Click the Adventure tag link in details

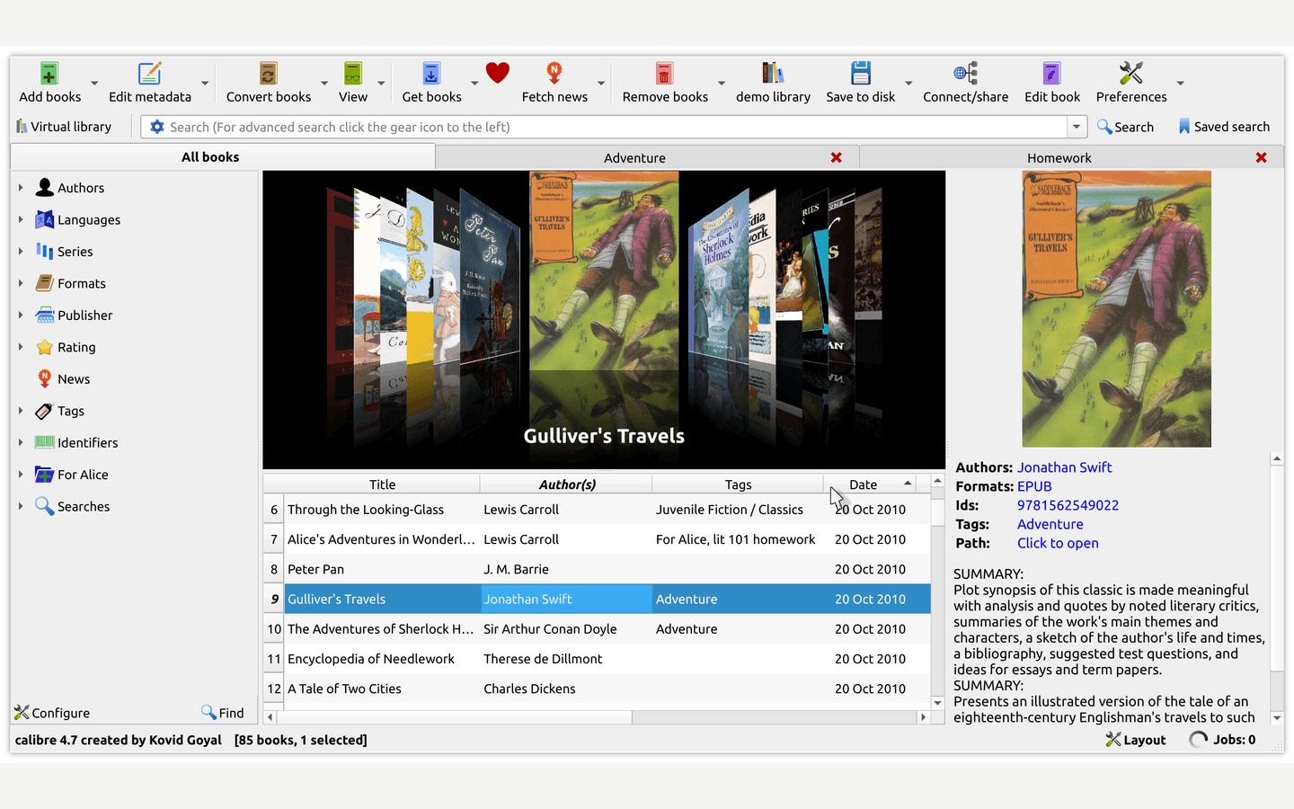pos(1050,524)
